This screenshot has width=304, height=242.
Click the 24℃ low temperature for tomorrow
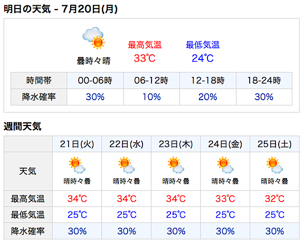[203, 58]
